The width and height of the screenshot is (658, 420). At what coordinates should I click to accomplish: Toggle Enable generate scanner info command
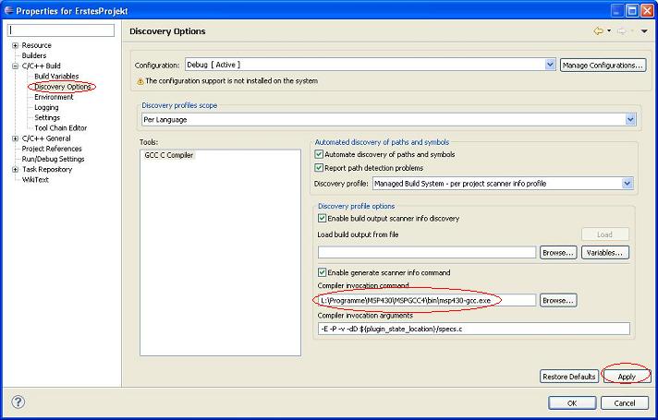coord(322,272)
